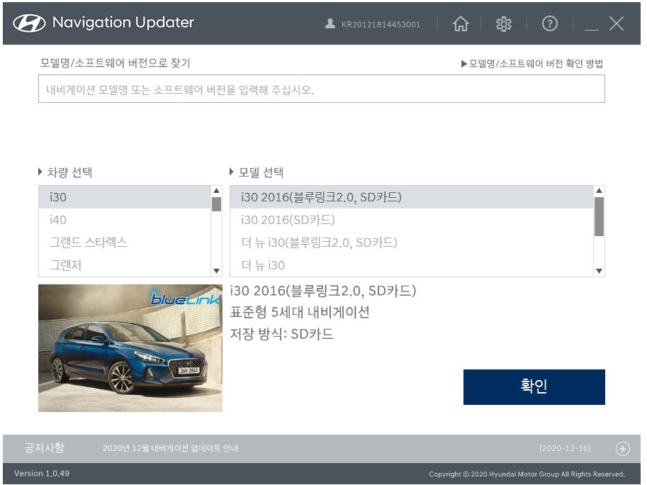Click the vehicle list scrollbar thumb

click(x=216, y=204)
